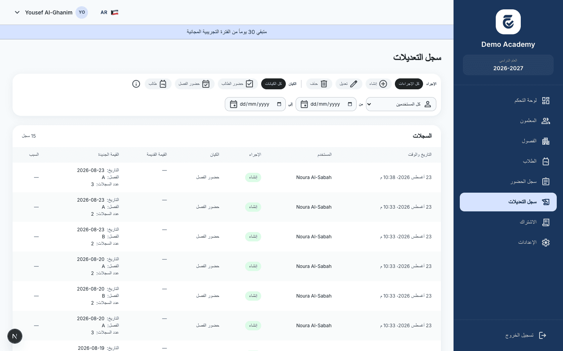This screenshot has height=351, width=563.
Task: Expand the Yousef Al-Ghanim account menu
Action: pos(51,12)
